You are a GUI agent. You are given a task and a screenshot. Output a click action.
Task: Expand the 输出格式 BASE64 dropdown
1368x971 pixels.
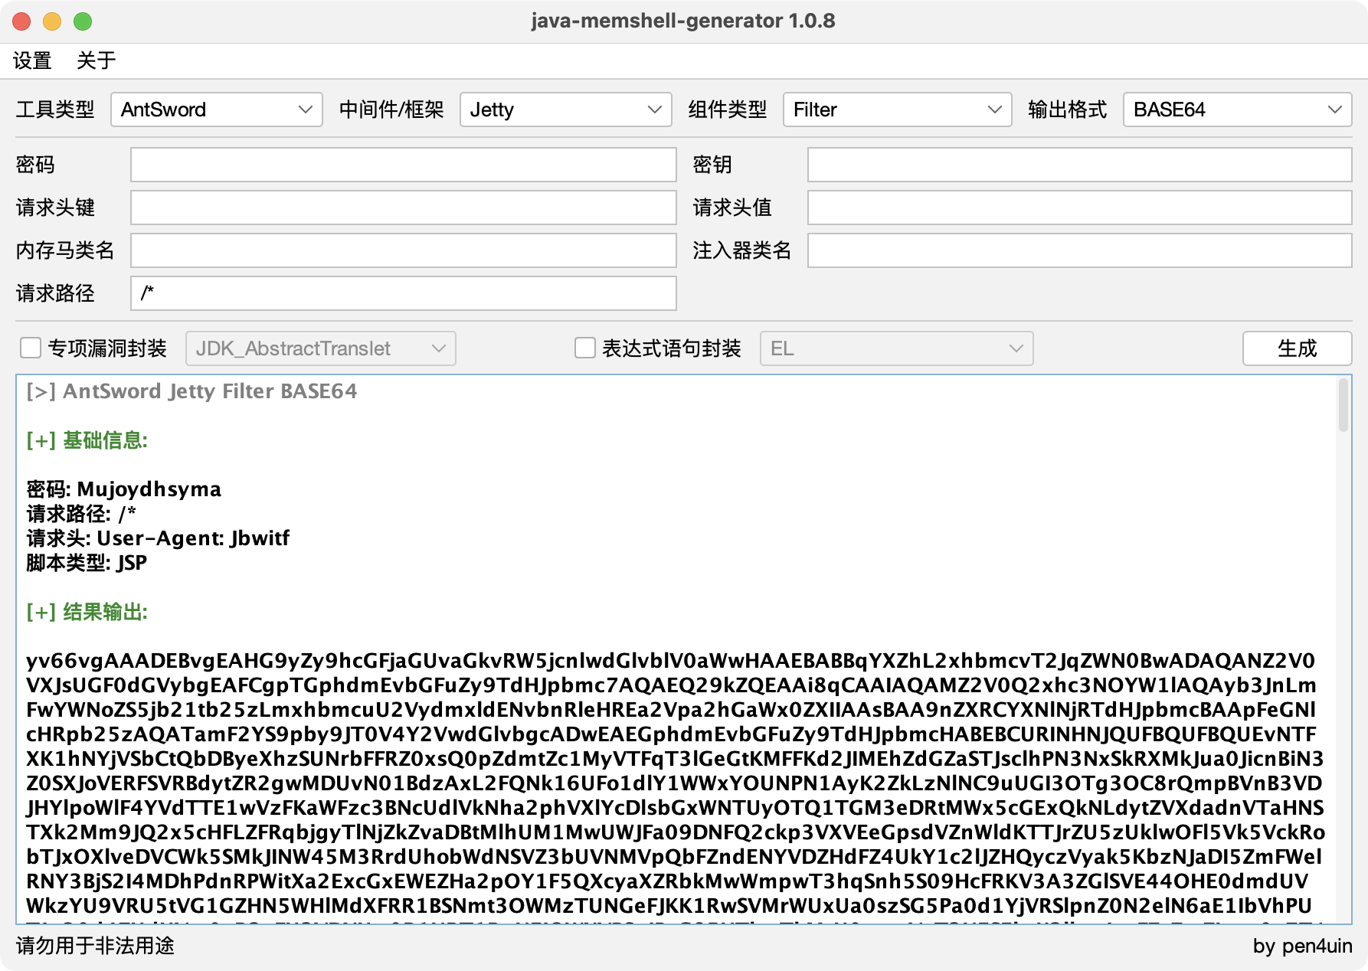[1237, 110]
